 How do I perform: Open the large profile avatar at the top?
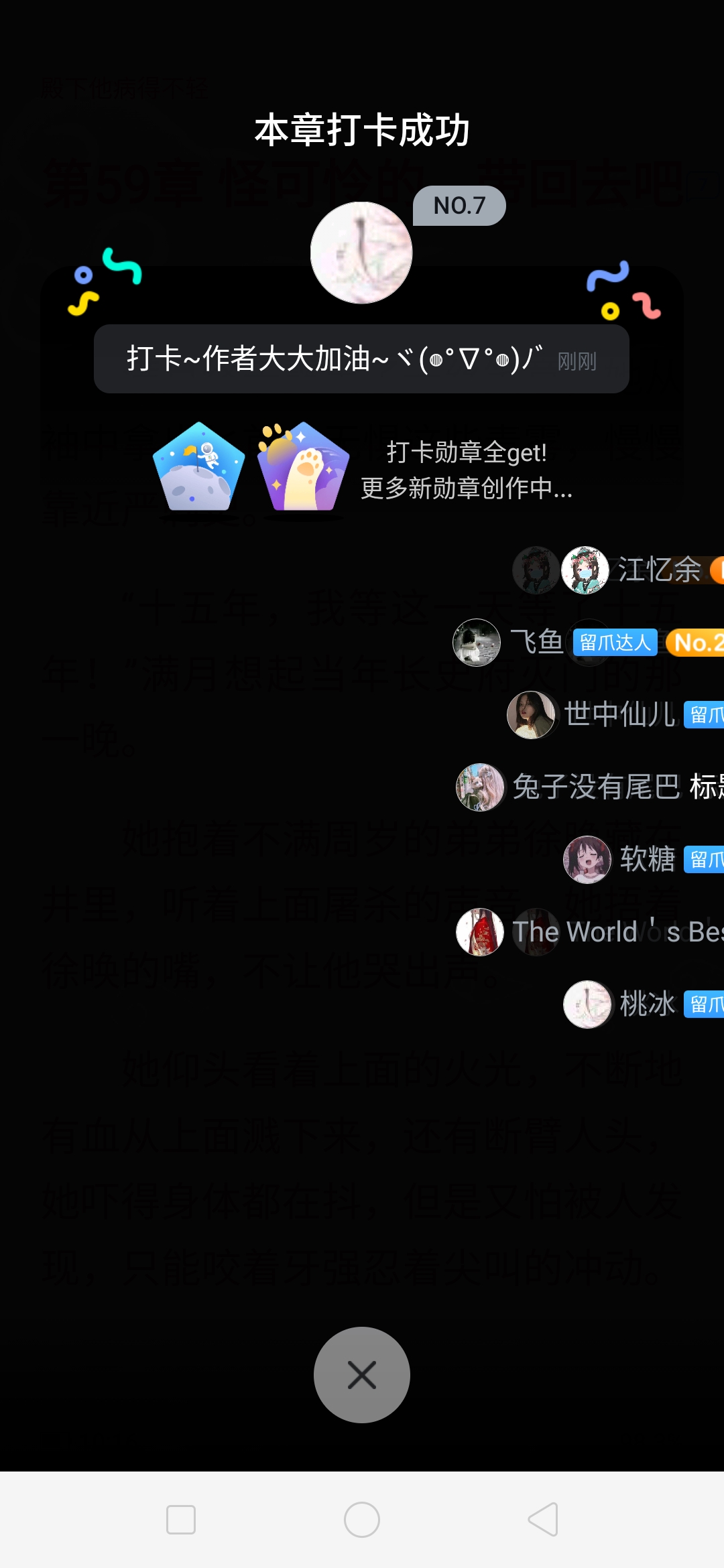(361, 253)
